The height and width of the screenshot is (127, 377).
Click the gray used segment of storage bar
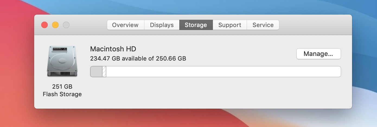pyautogui.click(x=96, y=72)
